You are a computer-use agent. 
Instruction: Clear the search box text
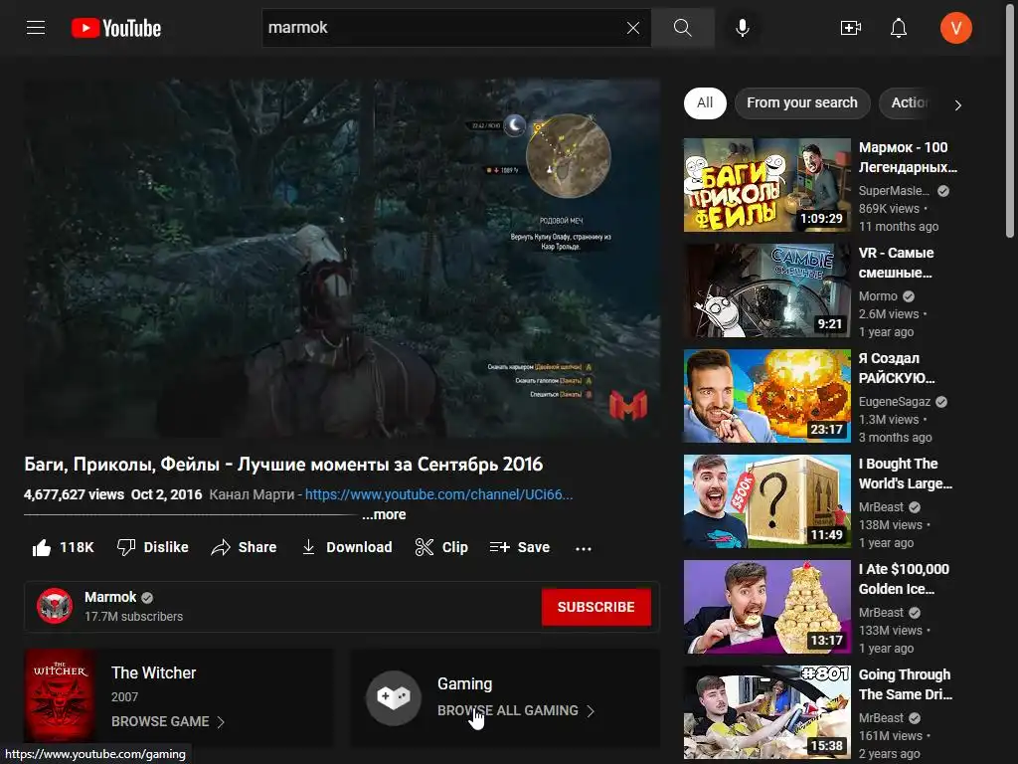633,28
